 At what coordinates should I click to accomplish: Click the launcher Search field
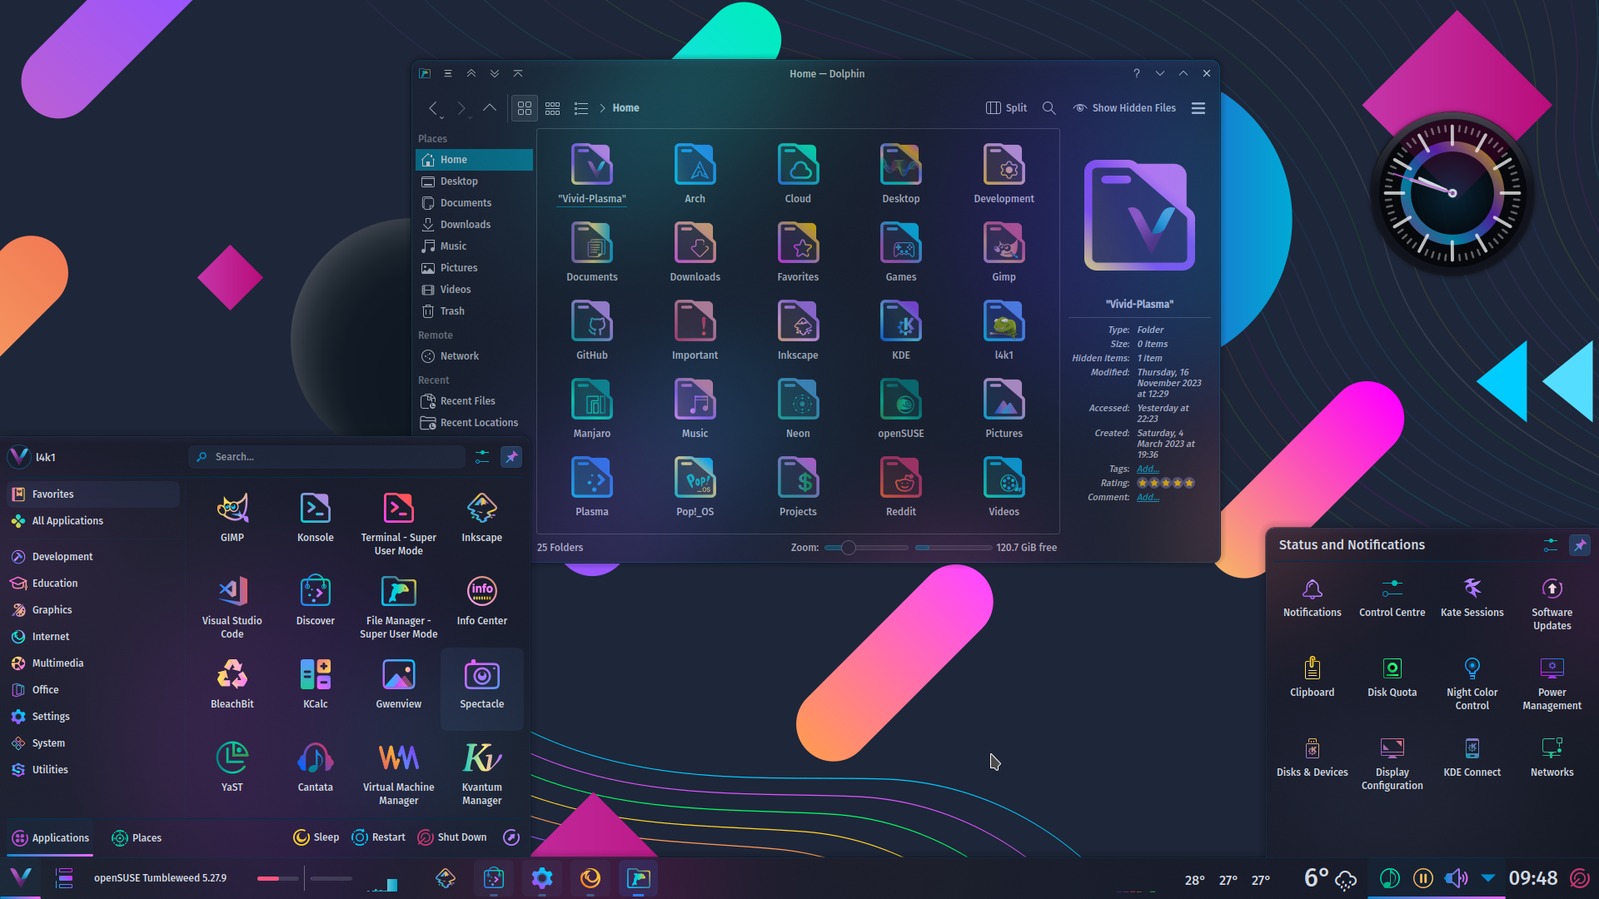pos(328,457)
